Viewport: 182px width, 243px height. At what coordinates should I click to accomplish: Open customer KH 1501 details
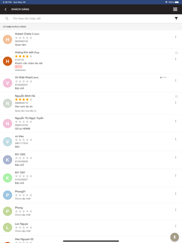[x=20, y=172]
